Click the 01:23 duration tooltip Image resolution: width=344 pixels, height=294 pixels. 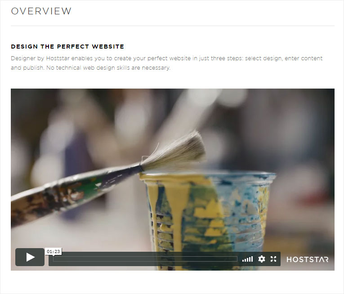(x=54, y=251)
